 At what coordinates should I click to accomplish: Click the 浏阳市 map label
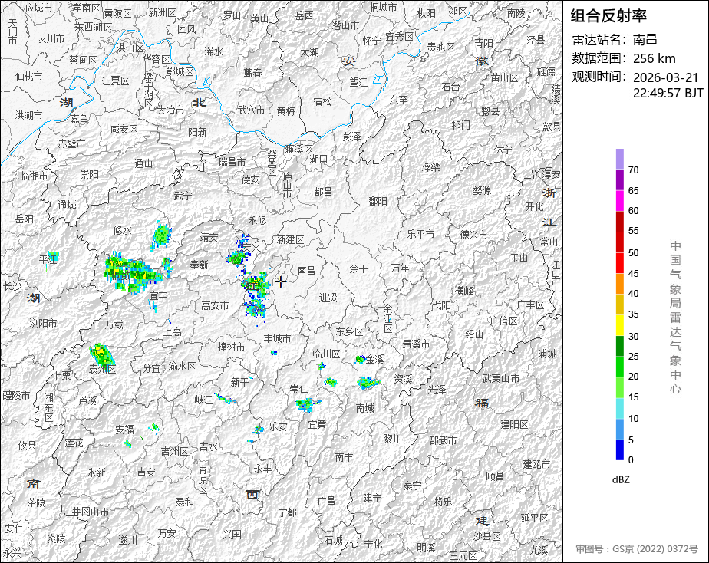[44, 323]
